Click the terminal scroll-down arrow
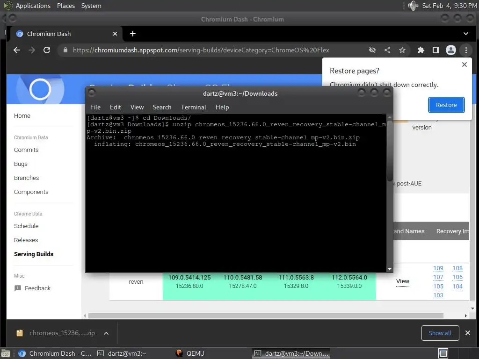This screenshot has width=479, height=359. coord(390,269)
